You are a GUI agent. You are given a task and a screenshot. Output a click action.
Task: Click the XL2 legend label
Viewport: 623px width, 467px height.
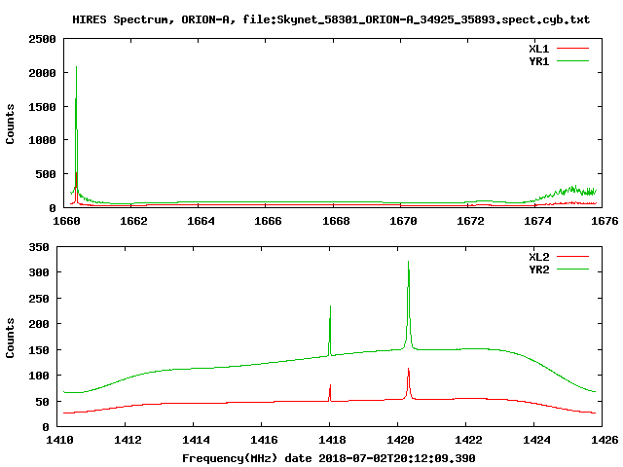538,257
